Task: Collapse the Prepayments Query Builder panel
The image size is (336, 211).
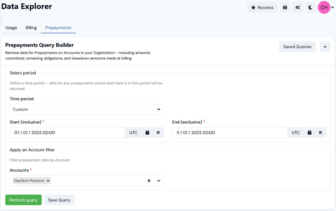Action: click(325, 47)
